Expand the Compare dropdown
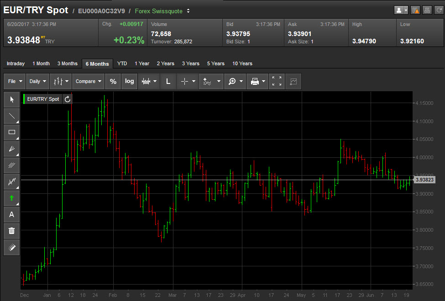445x301 pixels. (x=89, y=81)
